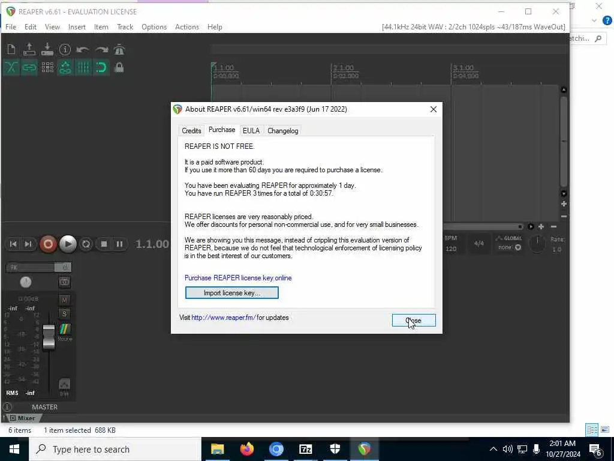Click the BPM tempo value 120
Screen dimensions: 614x461
point(451,249)
